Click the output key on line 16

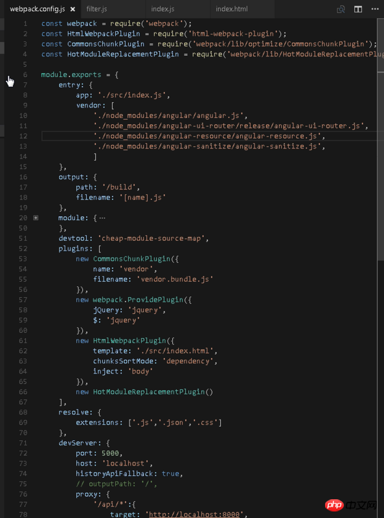click(x=72, y=177)
